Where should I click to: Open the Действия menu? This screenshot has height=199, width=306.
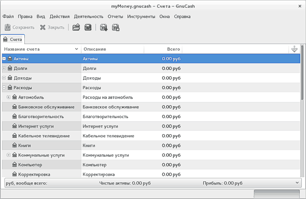point(60,17)
